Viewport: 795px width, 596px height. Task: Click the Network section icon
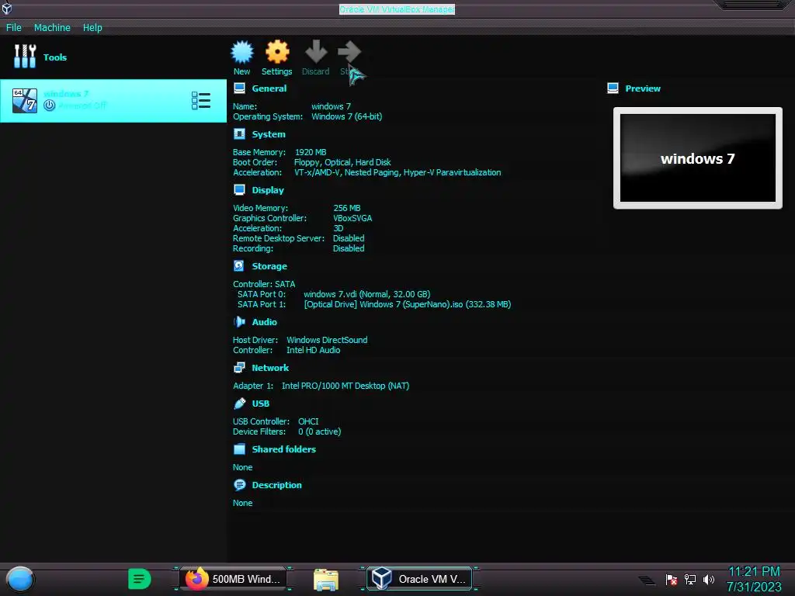[x=239, y=367]
